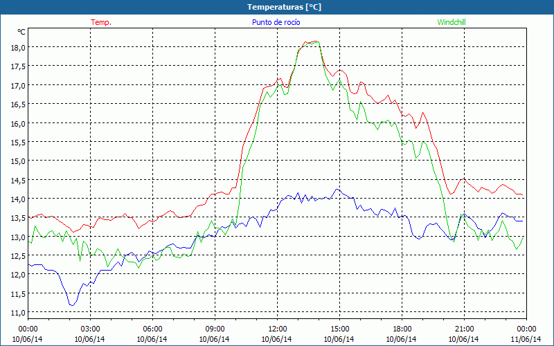Click the 15,5 y-axis value
Image resolution: width=554 pixels, height=346 pixels.
click(x=18, y=143)
